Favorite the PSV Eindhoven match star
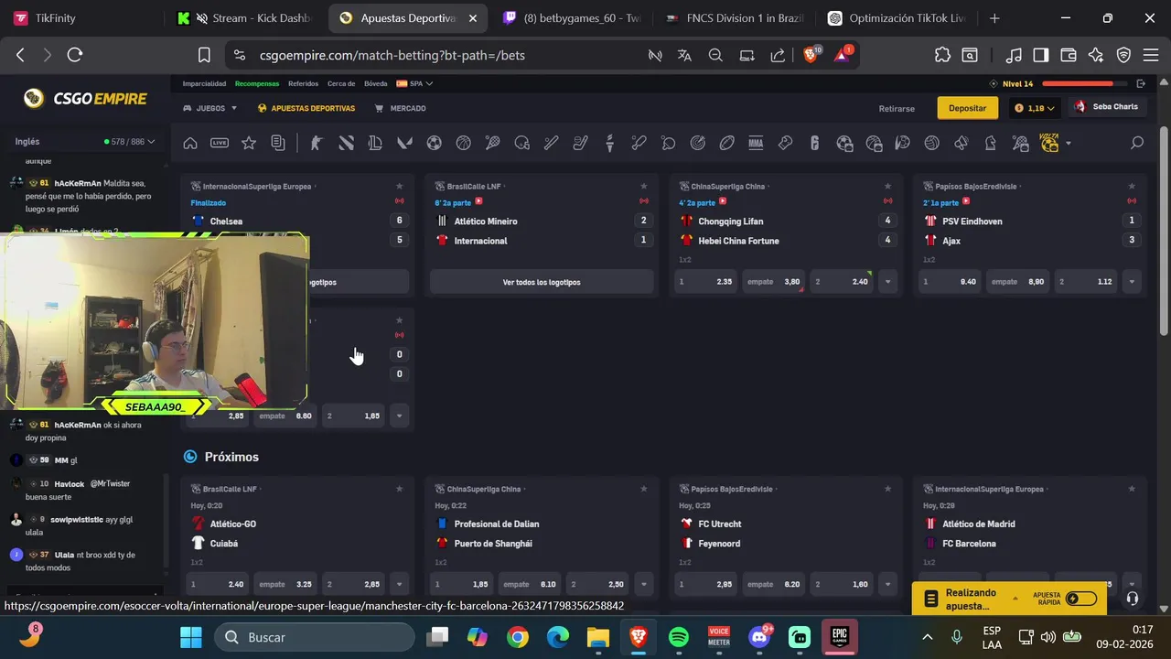The image size is (1171, 659). [1132, 187]
